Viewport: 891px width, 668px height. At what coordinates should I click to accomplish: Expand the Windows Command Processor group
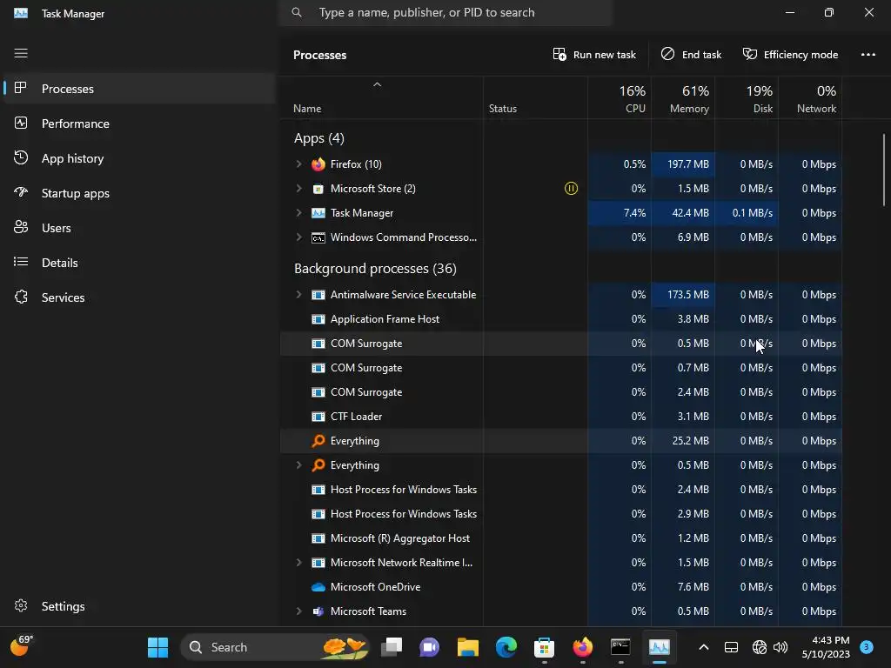(299, 237)
